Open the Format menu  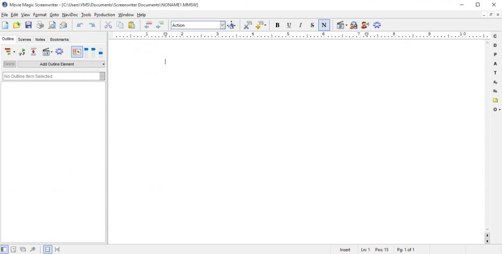click(40, 15)
